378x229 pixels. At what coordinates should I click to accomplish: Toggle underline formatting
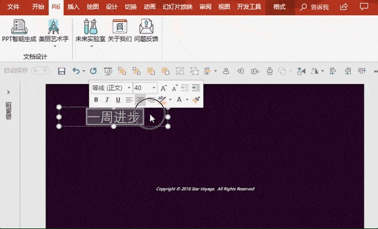coord(118,99)
